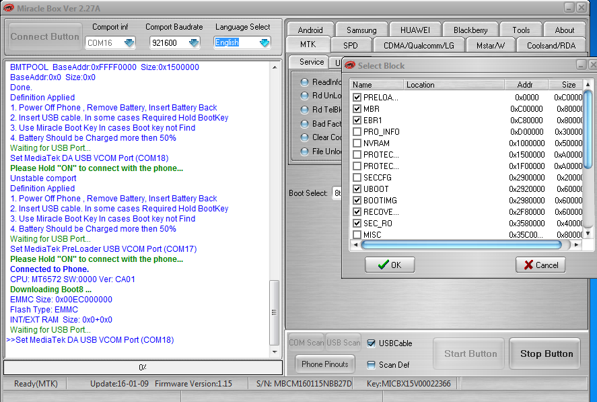This screenshot has height=402, width=597.
Task: Click the USB Scan button
Action: 343,343
